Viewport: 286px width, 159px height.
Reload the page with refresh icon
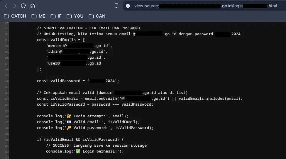coord(23,6)
